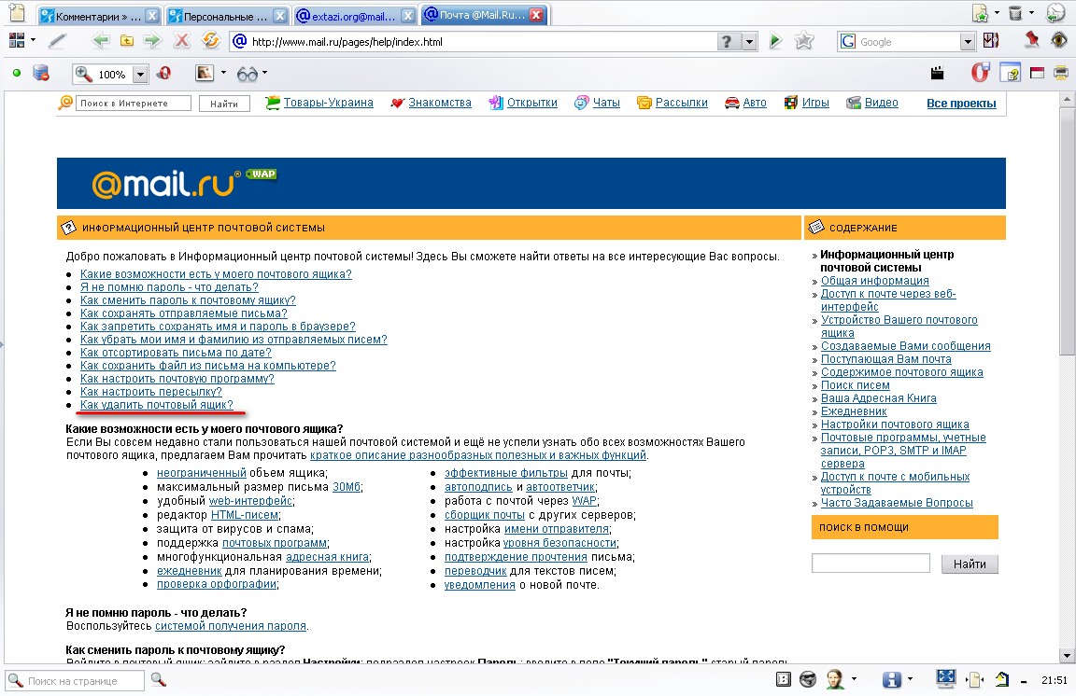Viewport: 1076px width, 696px height.
Task: Open the Я не помню пароль - что делать? link
Action: pyautogui.click(x=169, y=287)
